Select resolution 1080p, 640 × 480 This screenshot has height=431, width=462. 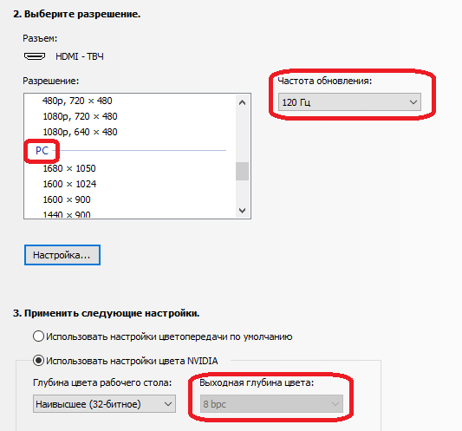coord(80,132)
